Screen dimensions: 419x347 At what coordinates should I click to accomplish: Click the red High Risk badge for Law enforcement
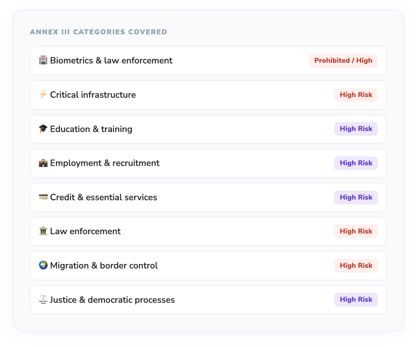coord(356,231)
